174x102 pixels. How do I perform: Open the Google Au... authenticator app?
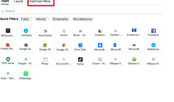pos(26,45)
